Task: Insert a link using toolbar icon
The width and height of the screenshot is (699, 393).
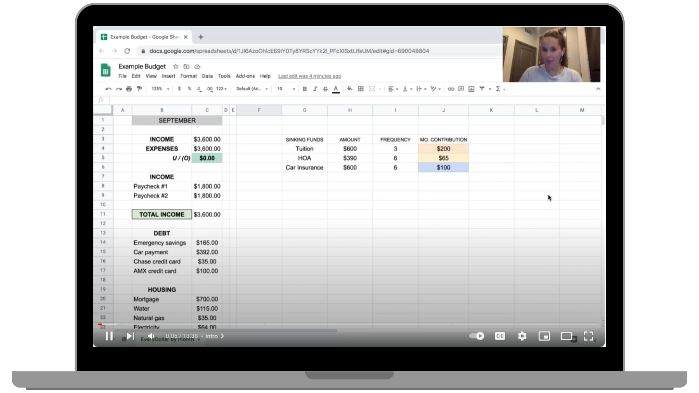Action: [451, 89]
